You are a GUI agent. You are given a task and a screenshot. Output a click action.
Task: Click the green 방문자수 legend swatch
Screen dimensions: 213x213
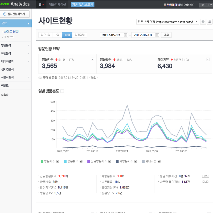coord(42,161)
